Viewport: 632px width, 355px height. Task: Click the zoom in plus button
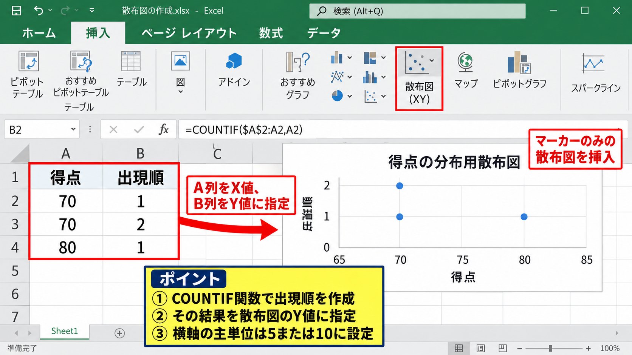(x=588, y=348)
